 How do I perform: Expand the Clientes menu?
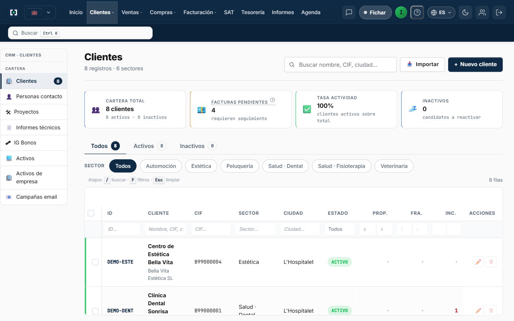tap(102, 13)
